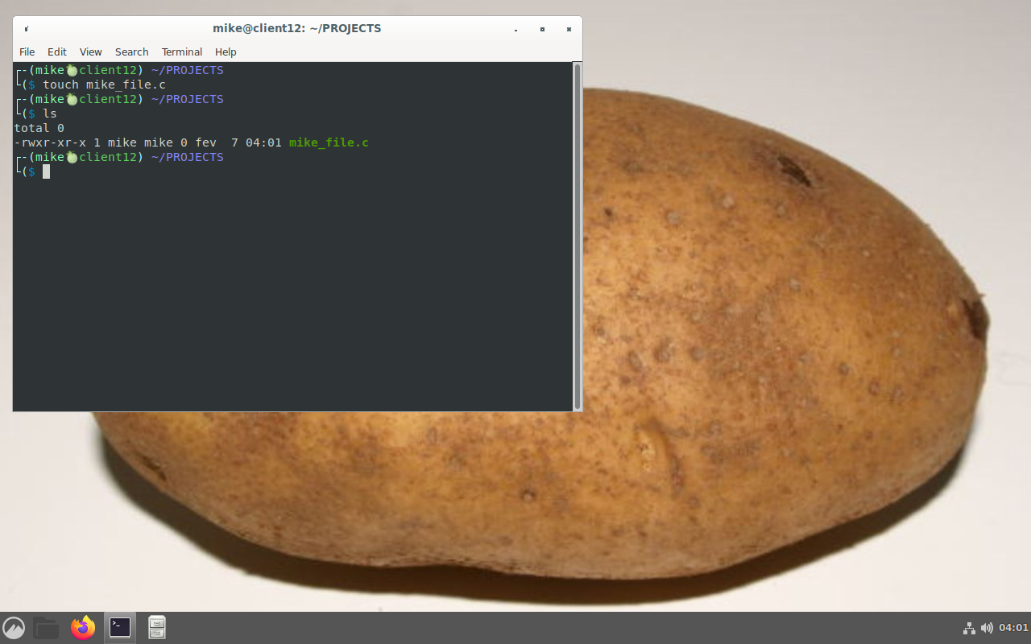This screenshot has height=644, width=1031.
Task: Open the window menu icon in title bar
Action: click(27, 29)
